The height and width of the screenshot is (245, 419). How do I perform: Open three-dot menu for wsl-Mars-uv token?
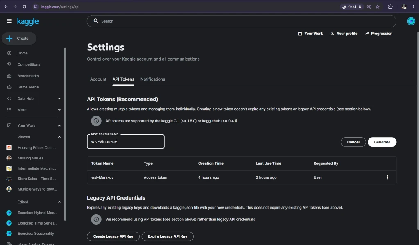click(x=387, y=177)
